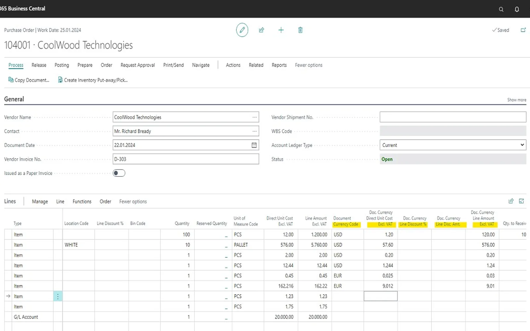
Task: Click Fewer options in the top action bar
Action: point(308,65)
